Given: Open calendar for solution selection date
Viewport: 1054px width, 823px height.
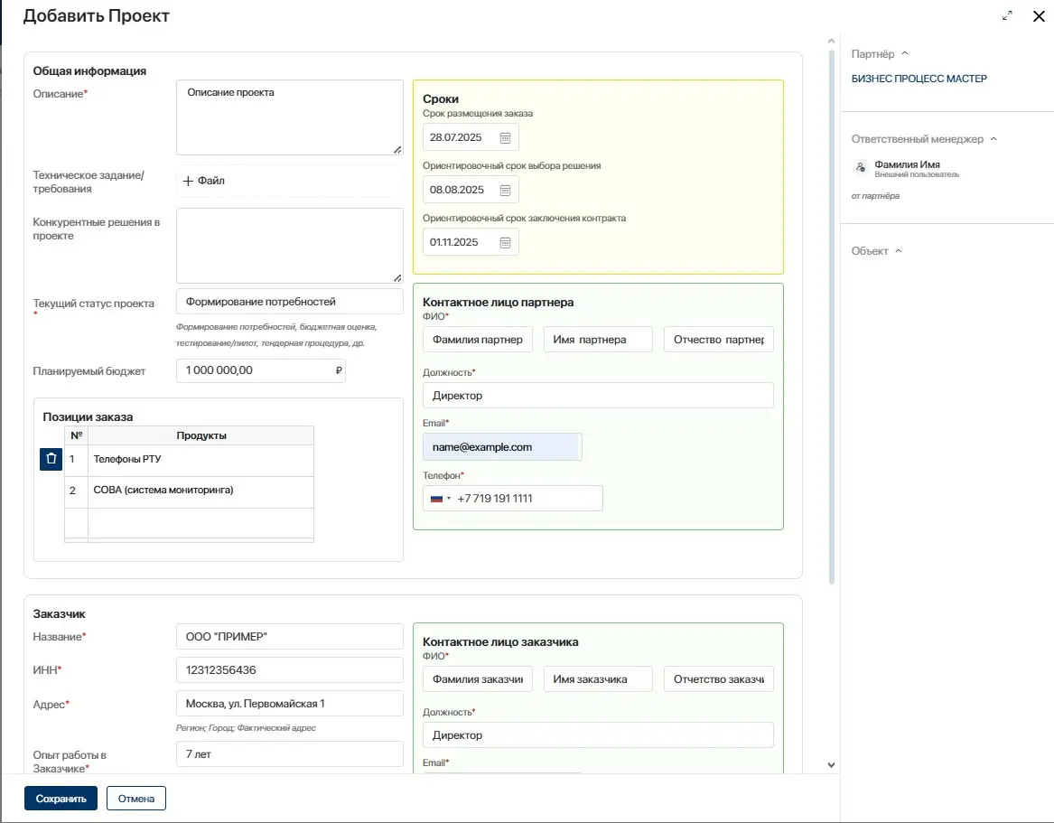Looking at the screenshot, I should click(506, 190).
